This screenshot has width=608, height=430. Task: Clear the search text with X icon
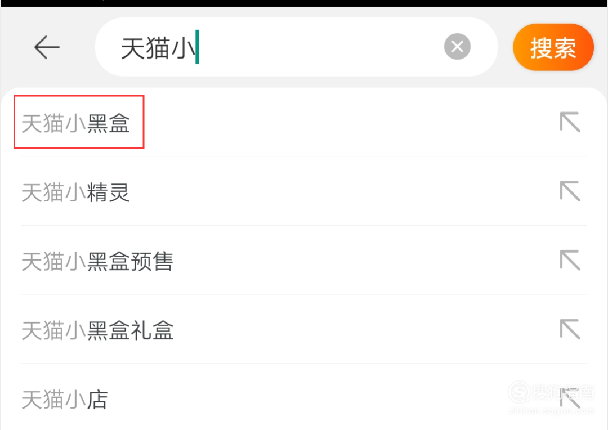457,47
